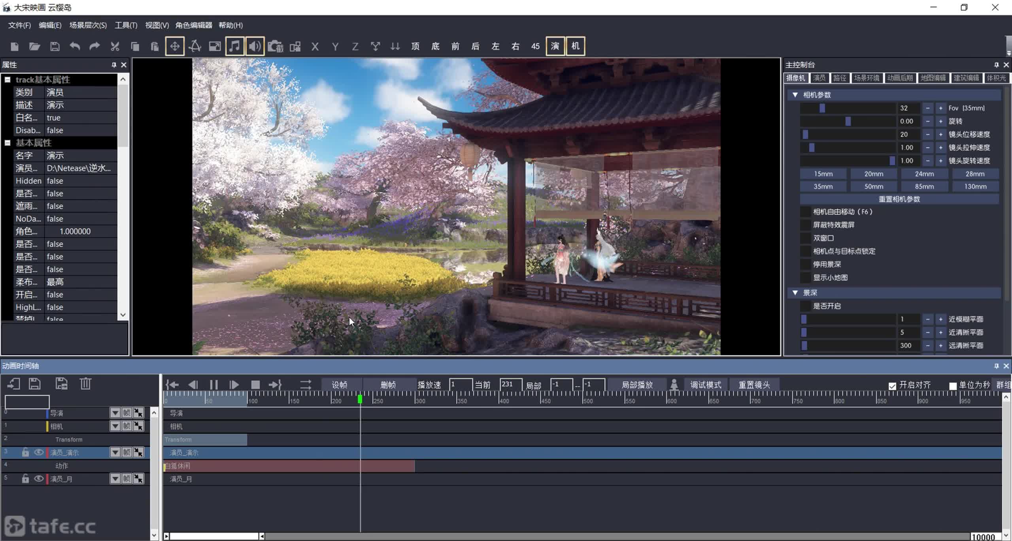Collapse 相机参数 section
Image resolution: width=1012 pixels, height=541 pixels.
tap(795, 95)
